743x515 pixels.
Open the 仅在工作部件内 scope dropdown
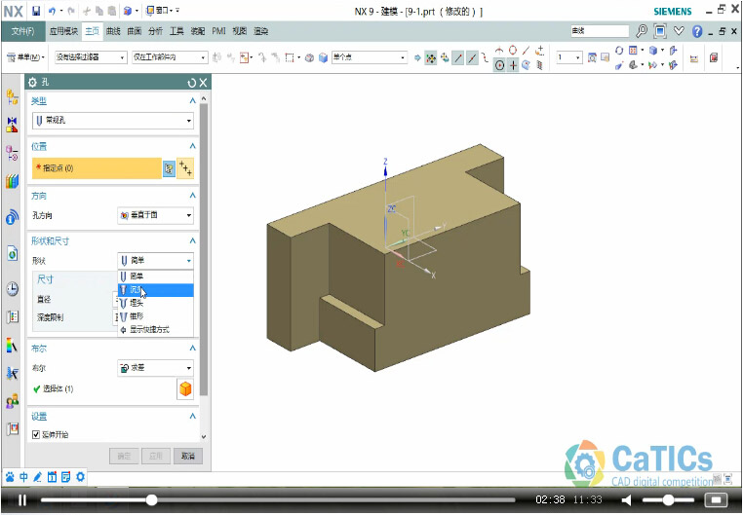click(x=170, y=57)
